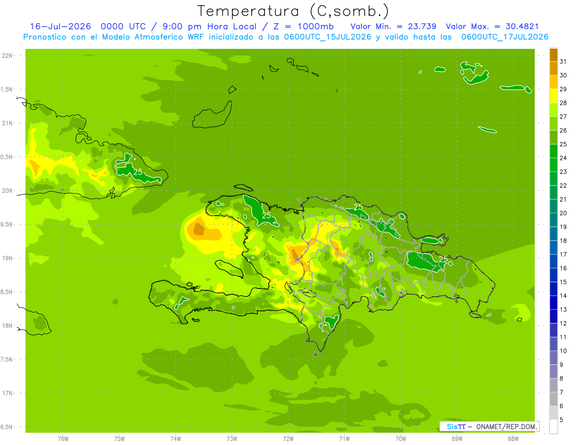Image resolution: width=576 pixels, height=445 pixels.
Task: Click the '16' label on color scale
Action: point(563,268)
